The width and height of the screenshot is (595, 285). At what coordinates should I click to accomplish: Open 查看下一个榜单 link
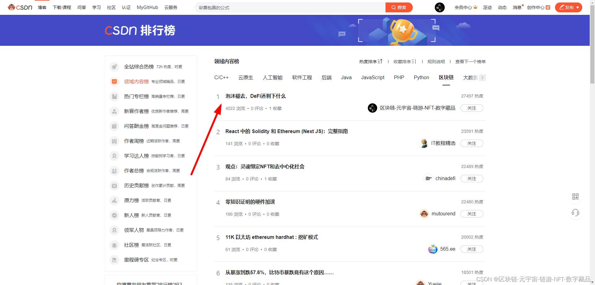[x=470, y=62]
